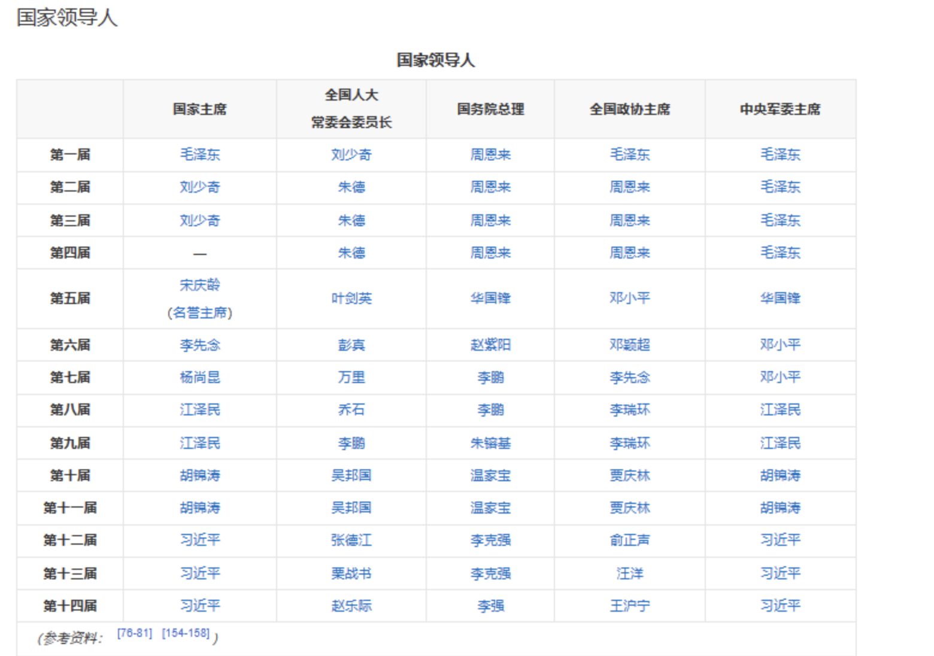Screen dimensions: 934x656
Task: Click 邓颖超 link
Action: coord(630,345)
